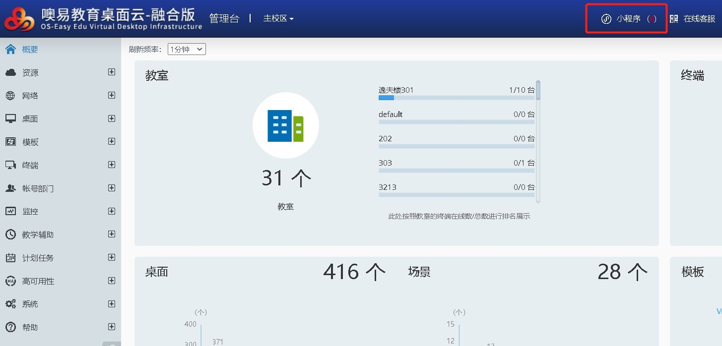722x346 pixels.
Task: Expand the 终端 sidebar plus button
Action: (112, 165)
